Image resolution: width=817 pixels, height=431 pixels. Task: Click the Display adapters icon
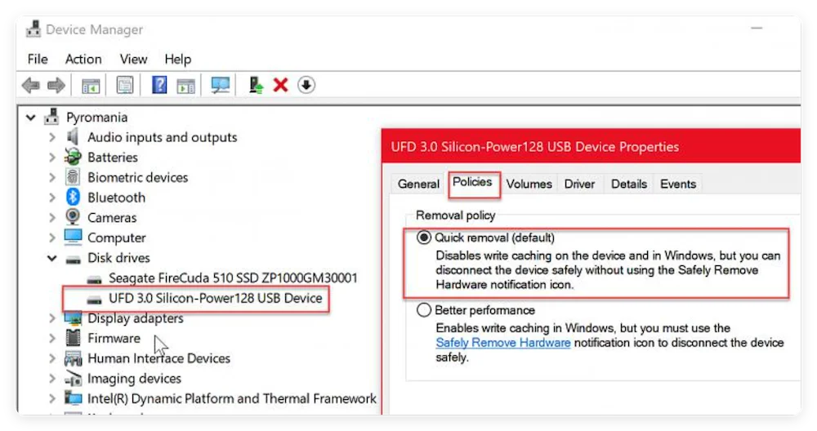tap(73, 318)
